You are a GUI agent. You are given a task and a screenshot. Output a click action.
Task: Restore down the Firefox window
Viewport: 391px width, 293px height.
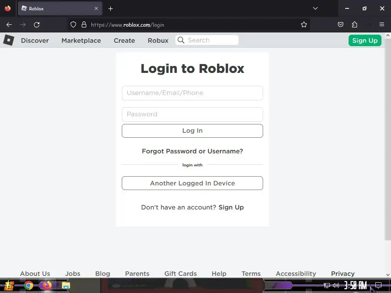click(364, 8)
